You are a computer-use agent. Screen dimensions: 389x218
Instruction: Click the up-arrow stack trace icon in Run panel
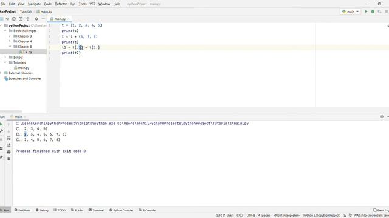pyautogui.click(x=9, y=124)
